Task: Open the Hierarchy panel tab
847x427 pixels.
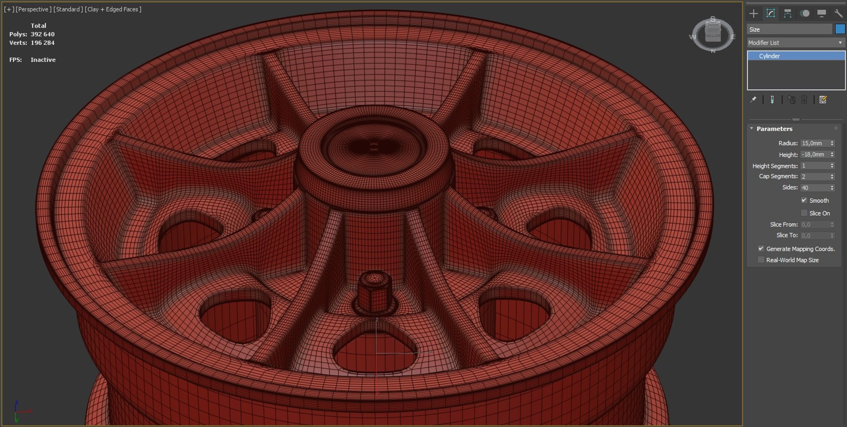Action: click(787, 14)
